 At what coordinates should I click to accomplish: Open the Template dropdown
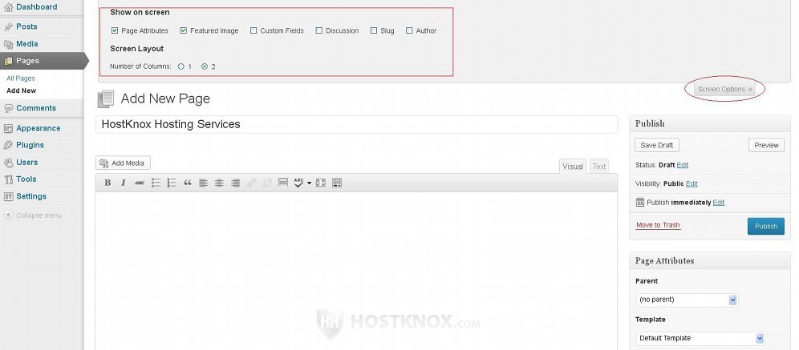(x=700, y=338)
